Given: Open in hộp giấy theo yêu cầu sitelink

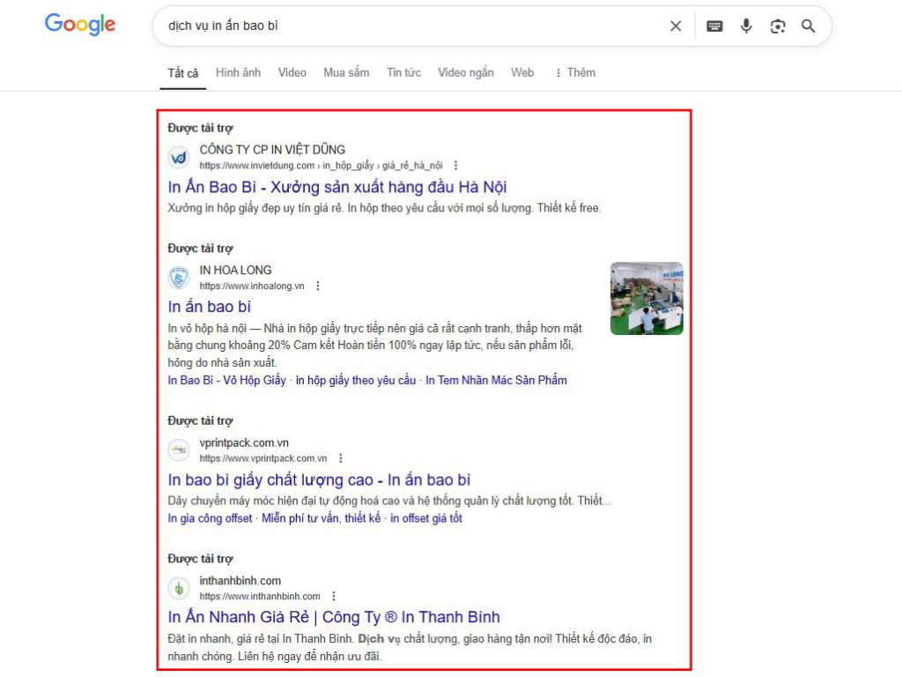Looking at the screenshot, I should (x=356, y=381).
